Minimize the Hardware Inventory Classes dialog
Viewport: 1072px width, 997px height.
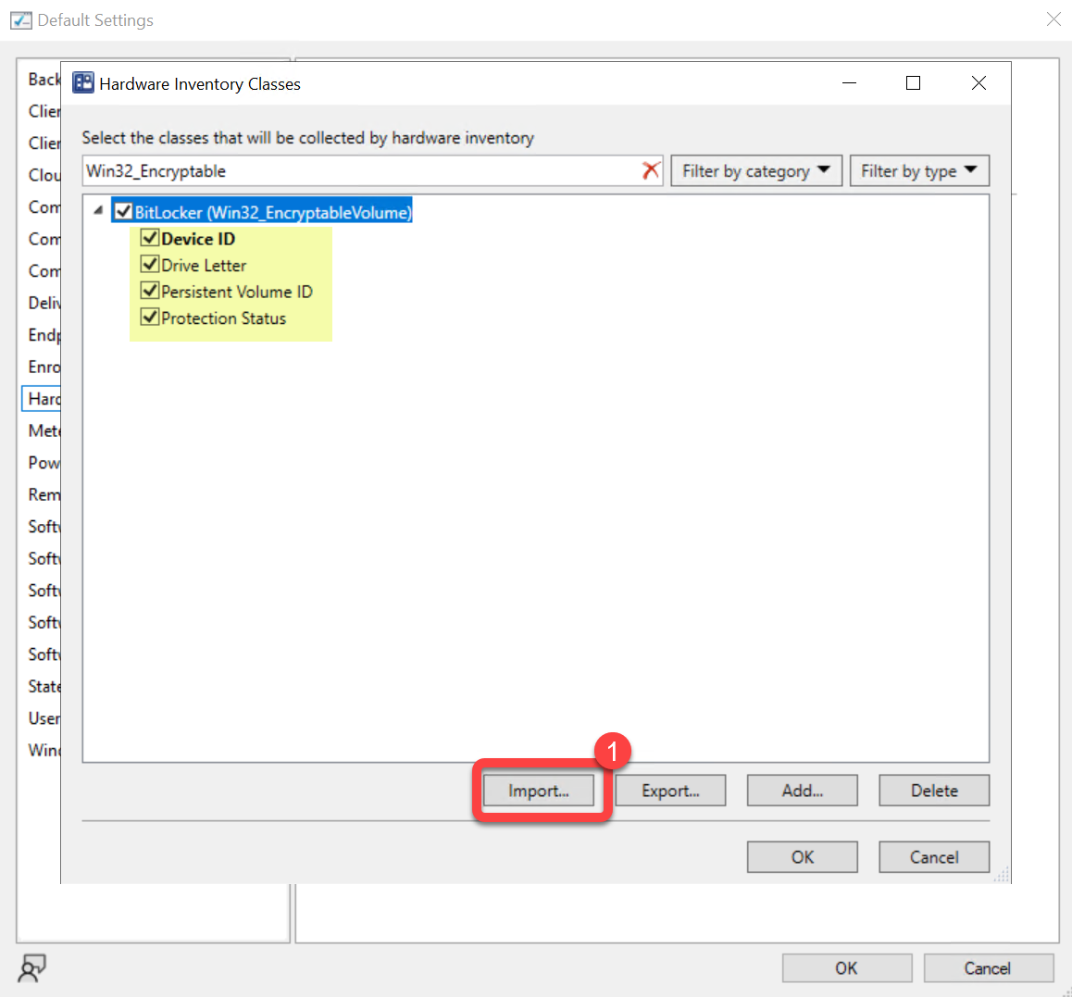[x=849, y=82]
